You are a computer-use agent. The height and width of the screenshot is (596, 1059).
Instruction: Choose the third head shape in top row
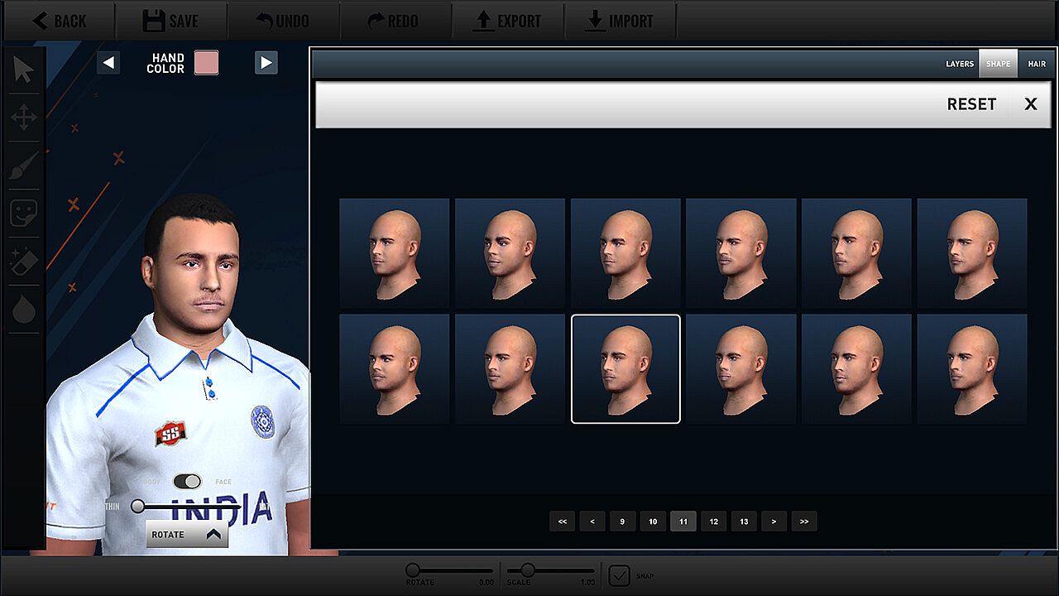[x=625, y=253]
